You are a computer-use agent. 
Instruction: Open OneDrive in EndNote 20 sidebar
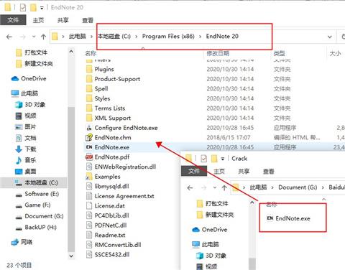click(29, 78)
